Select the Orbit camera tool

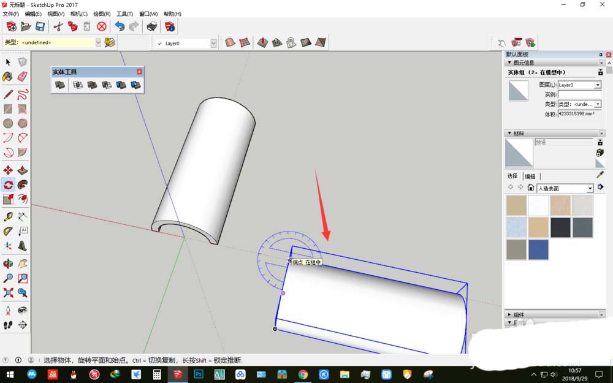[x=8, y=264]
